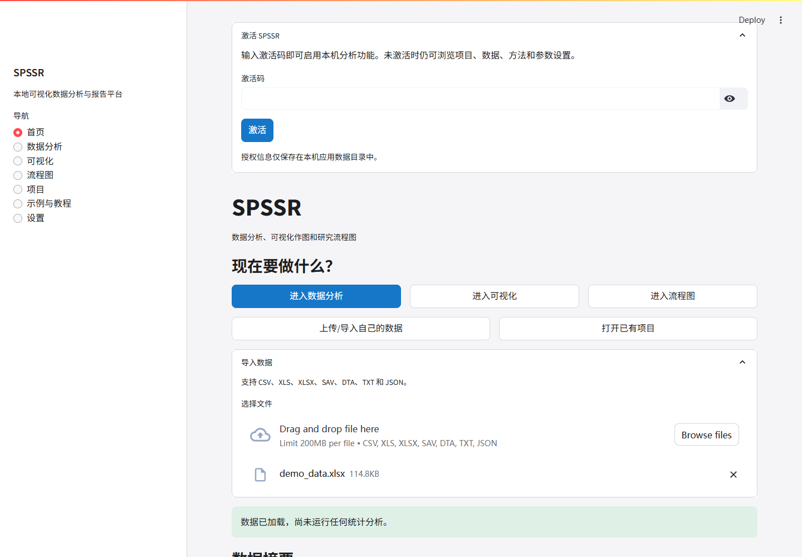
Task: Click the cloud upload icon
Action: point(260,435)
